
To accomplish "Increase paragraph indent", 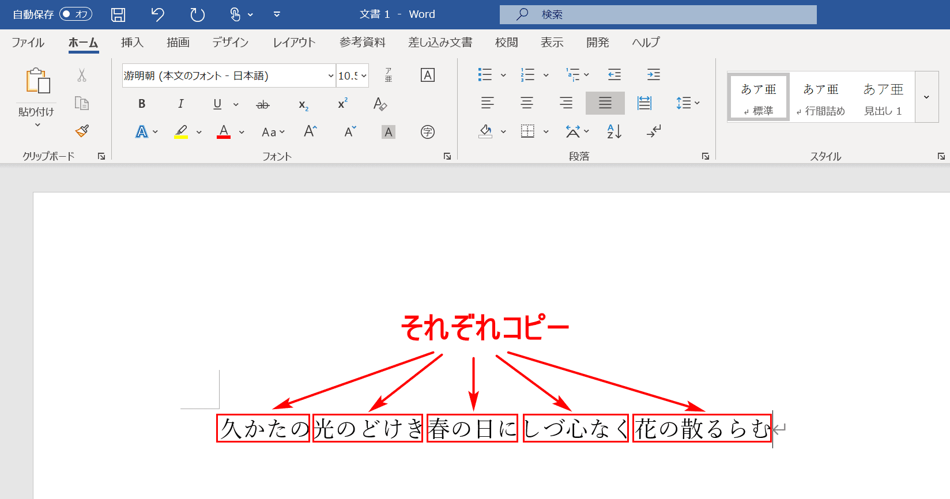I will 654,74.
